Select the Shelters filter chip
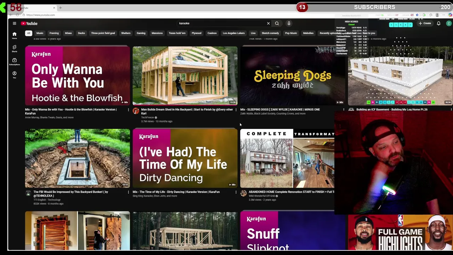 [x=126, y=33]
